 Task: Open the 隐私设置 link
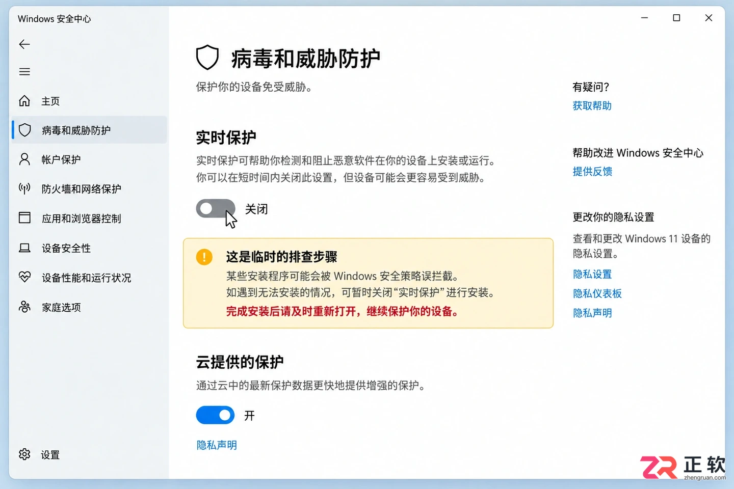point(592,274)
